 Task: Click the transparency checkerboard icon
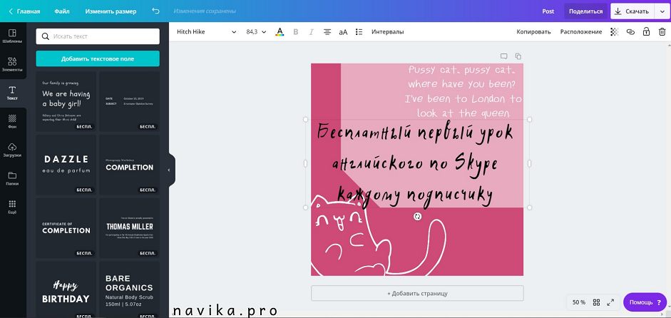(615, 32)
